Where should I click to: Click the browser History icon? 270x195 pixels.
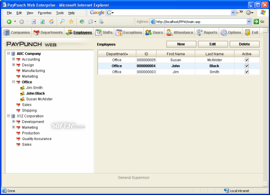[82, 22]
